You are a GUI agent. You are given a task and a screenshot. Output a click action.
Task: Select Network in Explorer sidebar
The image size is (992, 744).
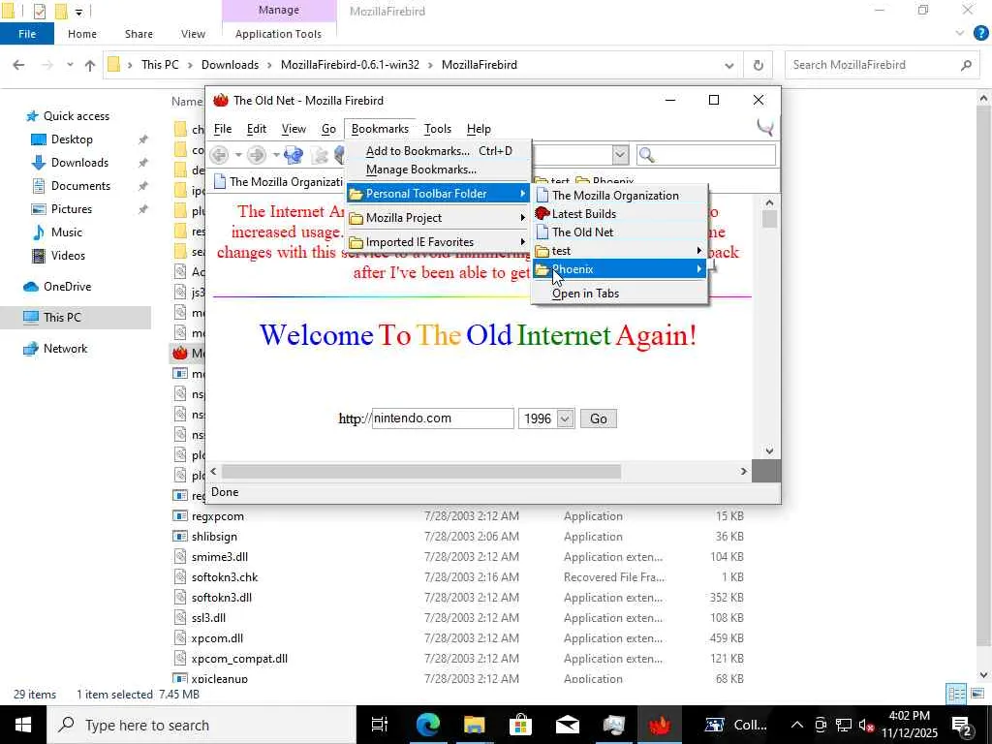point(65,349)
